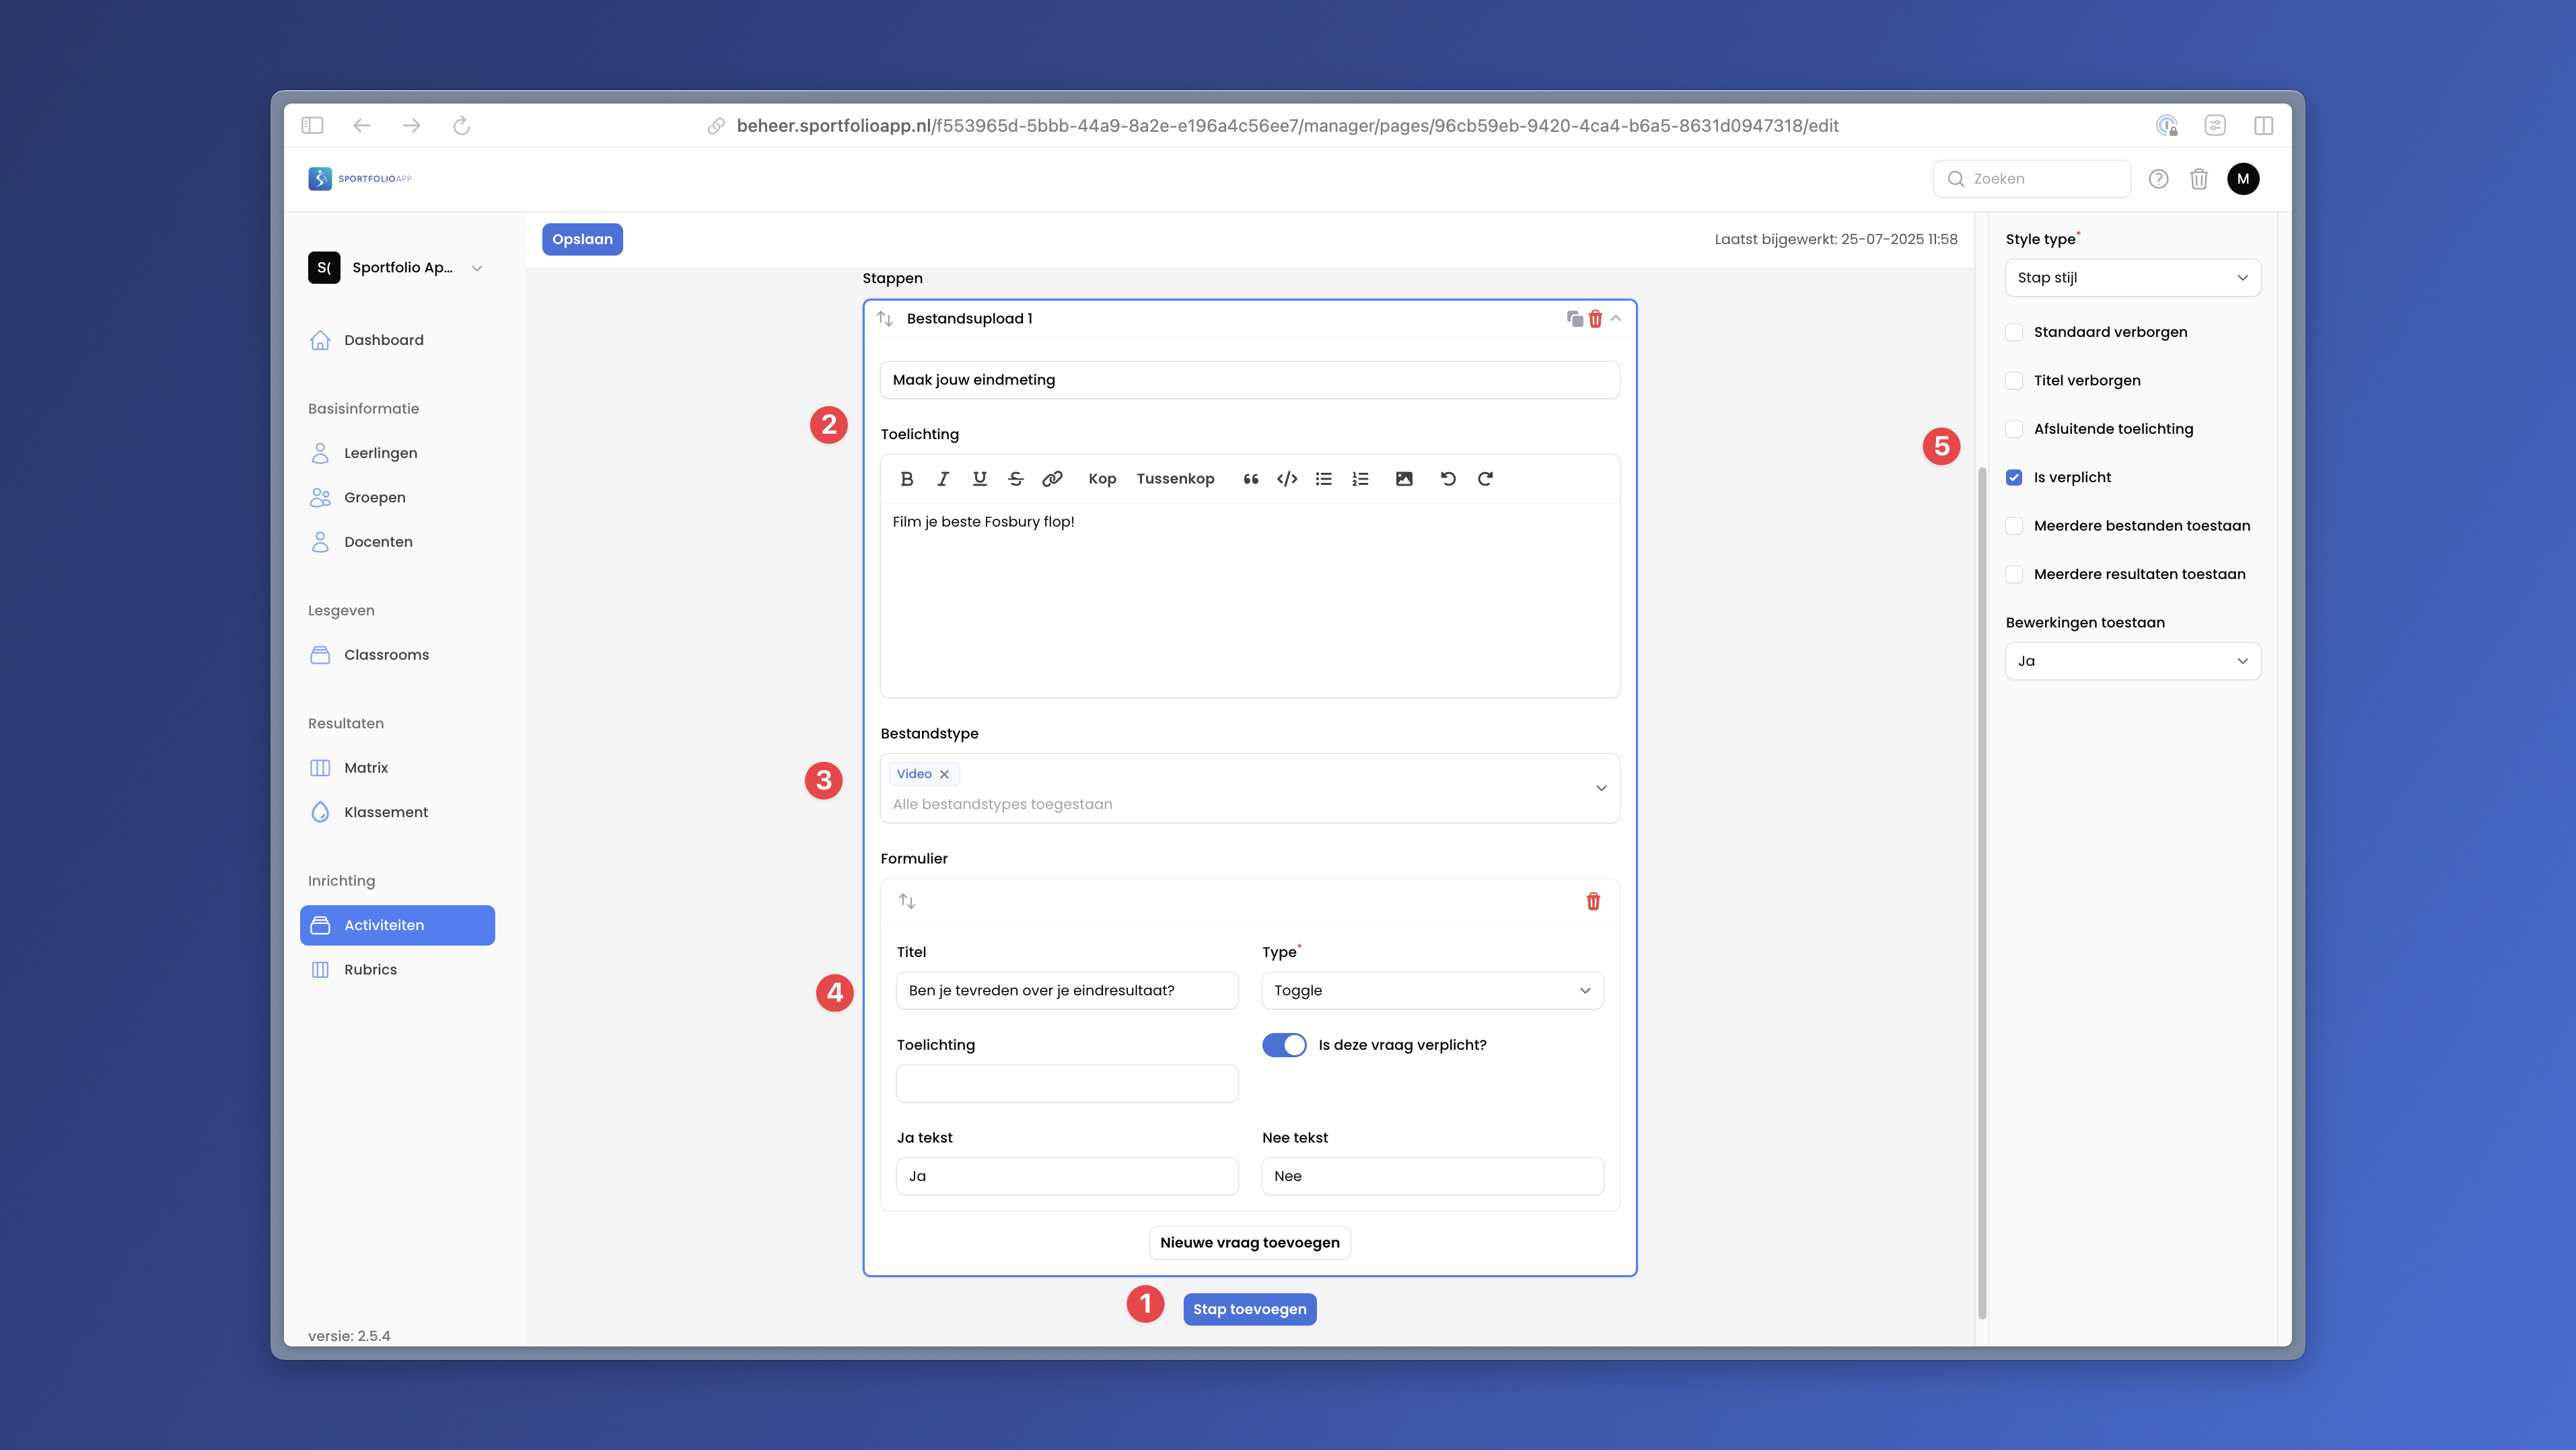Open Bewerkingen toestaan dropdown

click(2133, 662)
